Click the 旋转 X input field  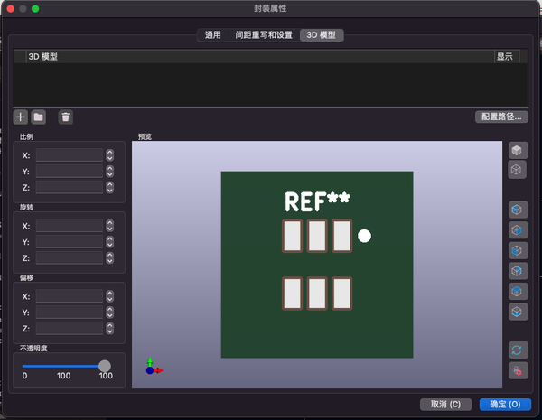pyautogui.click(x=70, y=226)
